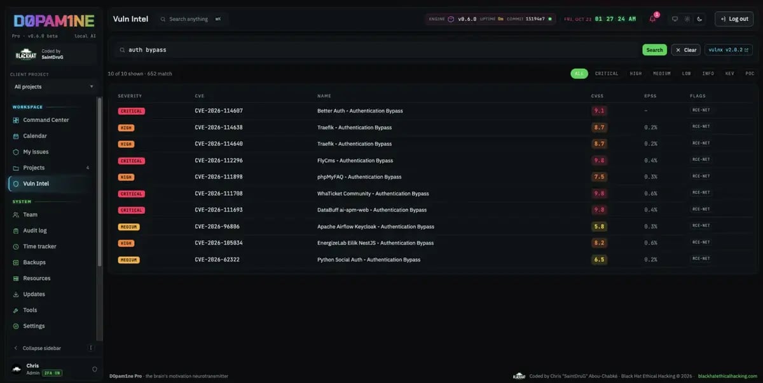
Task: Open Apache Airflow Keycloak entry
Action: tap(376, 226)
